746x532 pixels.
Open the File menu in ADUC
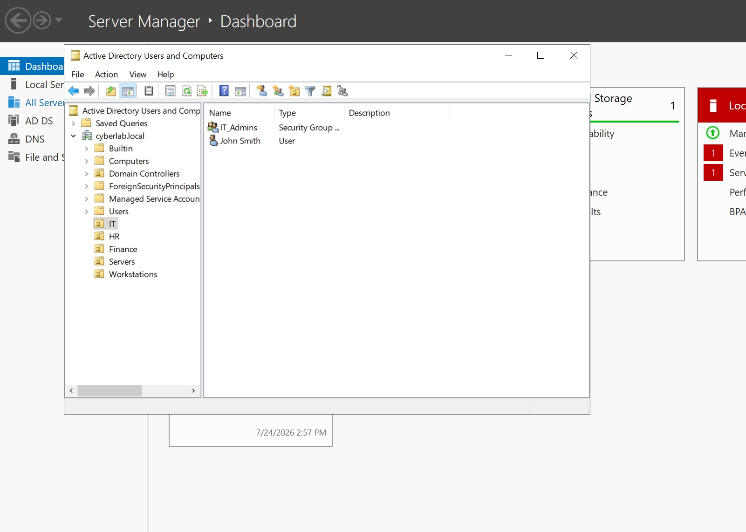point(78,75)
